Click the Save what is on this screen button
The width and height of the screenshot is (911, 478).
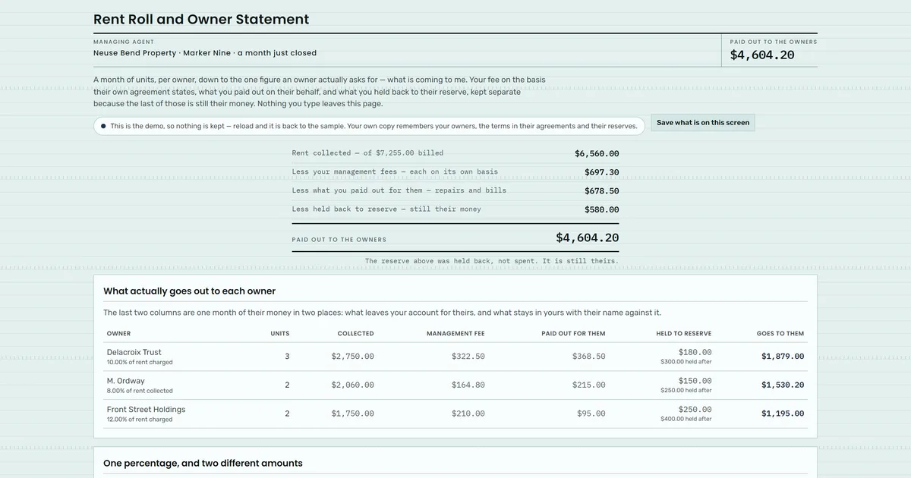[x=703, y=123]
